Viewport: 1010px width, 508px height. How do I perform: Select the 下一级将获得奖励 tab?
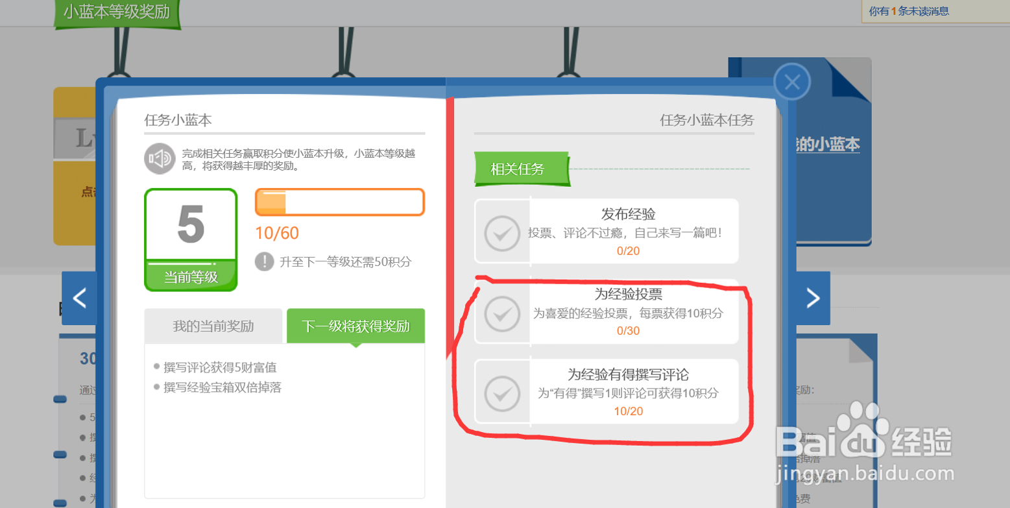[x=355, y=326]
